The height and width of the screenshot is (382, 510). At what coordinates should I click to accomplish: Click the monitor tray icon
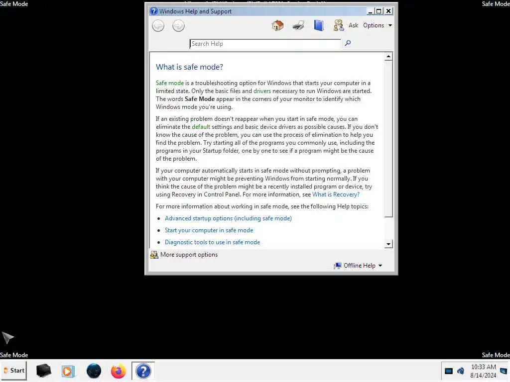tap(449, 371)
